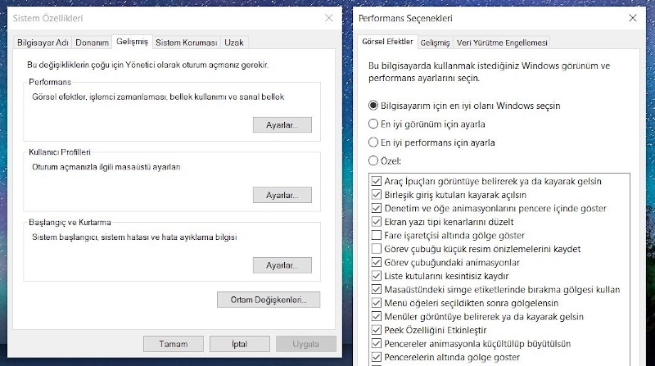Enable Fare işaretçisi altında gölge göster

pos(377,235)
